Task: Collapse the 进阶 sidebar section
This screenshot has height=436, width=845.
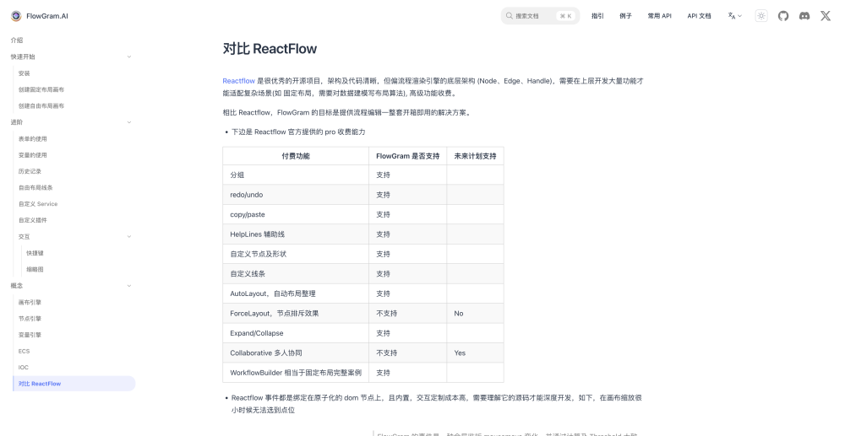Action: click(128, 122)
